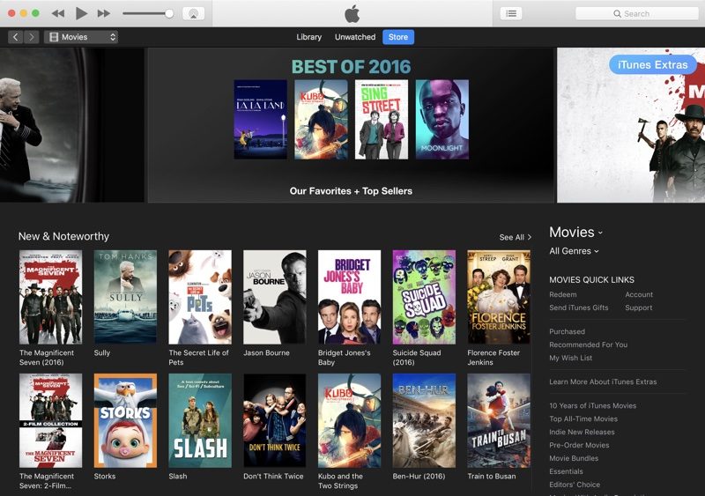
Task: Open Indie New Releases link
Action: (582, 432)
